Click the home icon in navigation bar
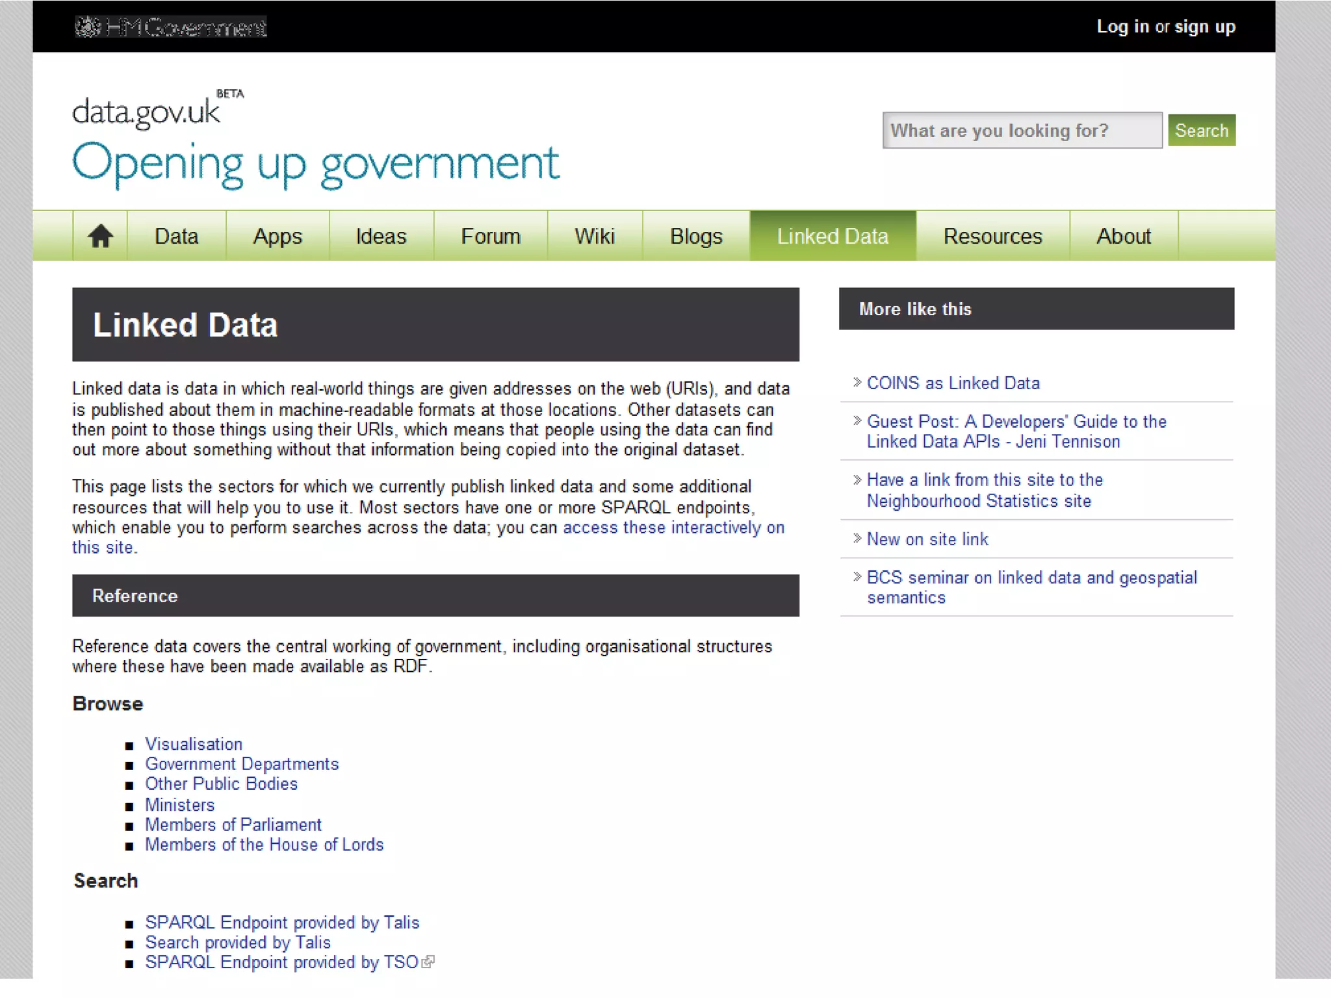This screenshot has width=1331, height=998. (100, 236)
